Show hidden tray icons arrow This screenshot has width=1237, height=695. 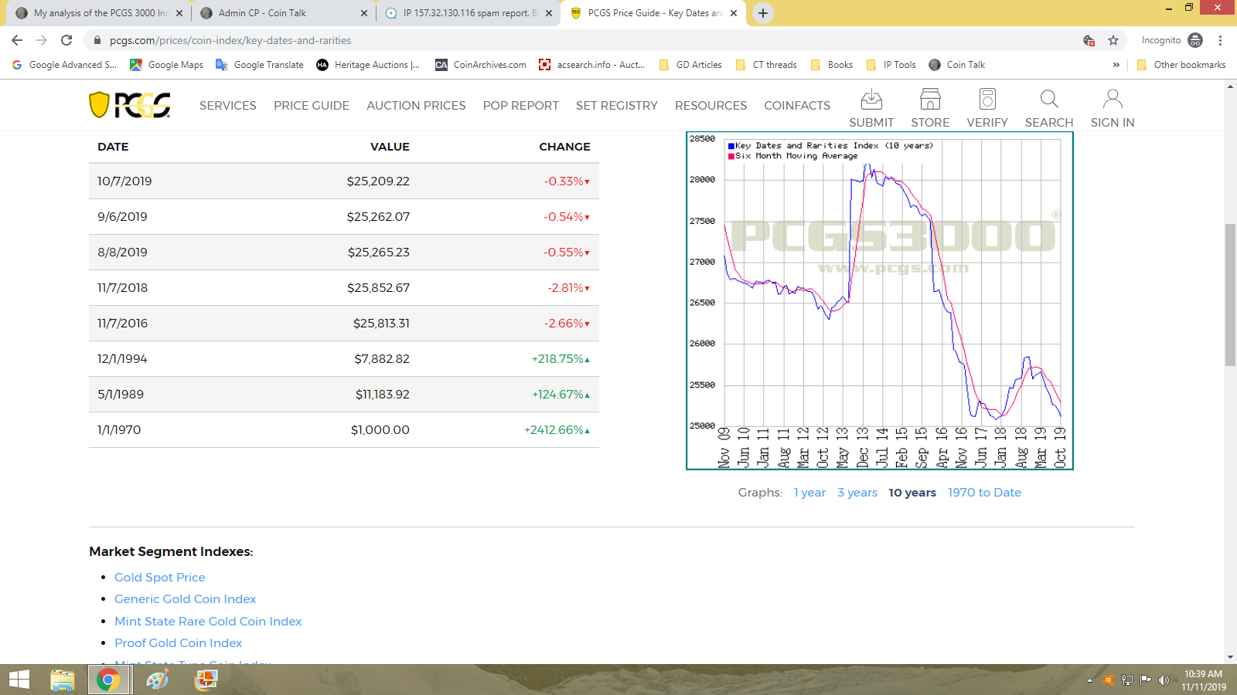[x=1089, y=680]
